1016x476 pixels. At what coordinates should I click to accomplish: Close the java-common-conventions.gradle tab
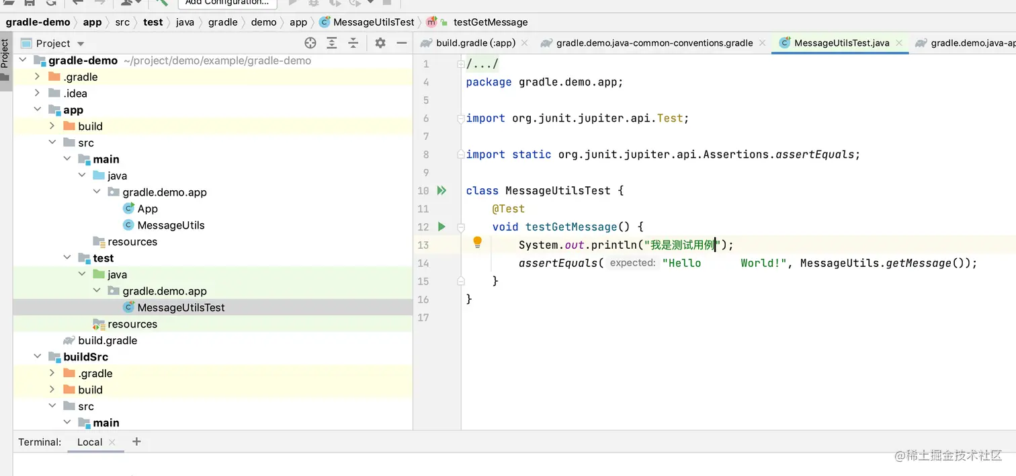pos(763,43)
